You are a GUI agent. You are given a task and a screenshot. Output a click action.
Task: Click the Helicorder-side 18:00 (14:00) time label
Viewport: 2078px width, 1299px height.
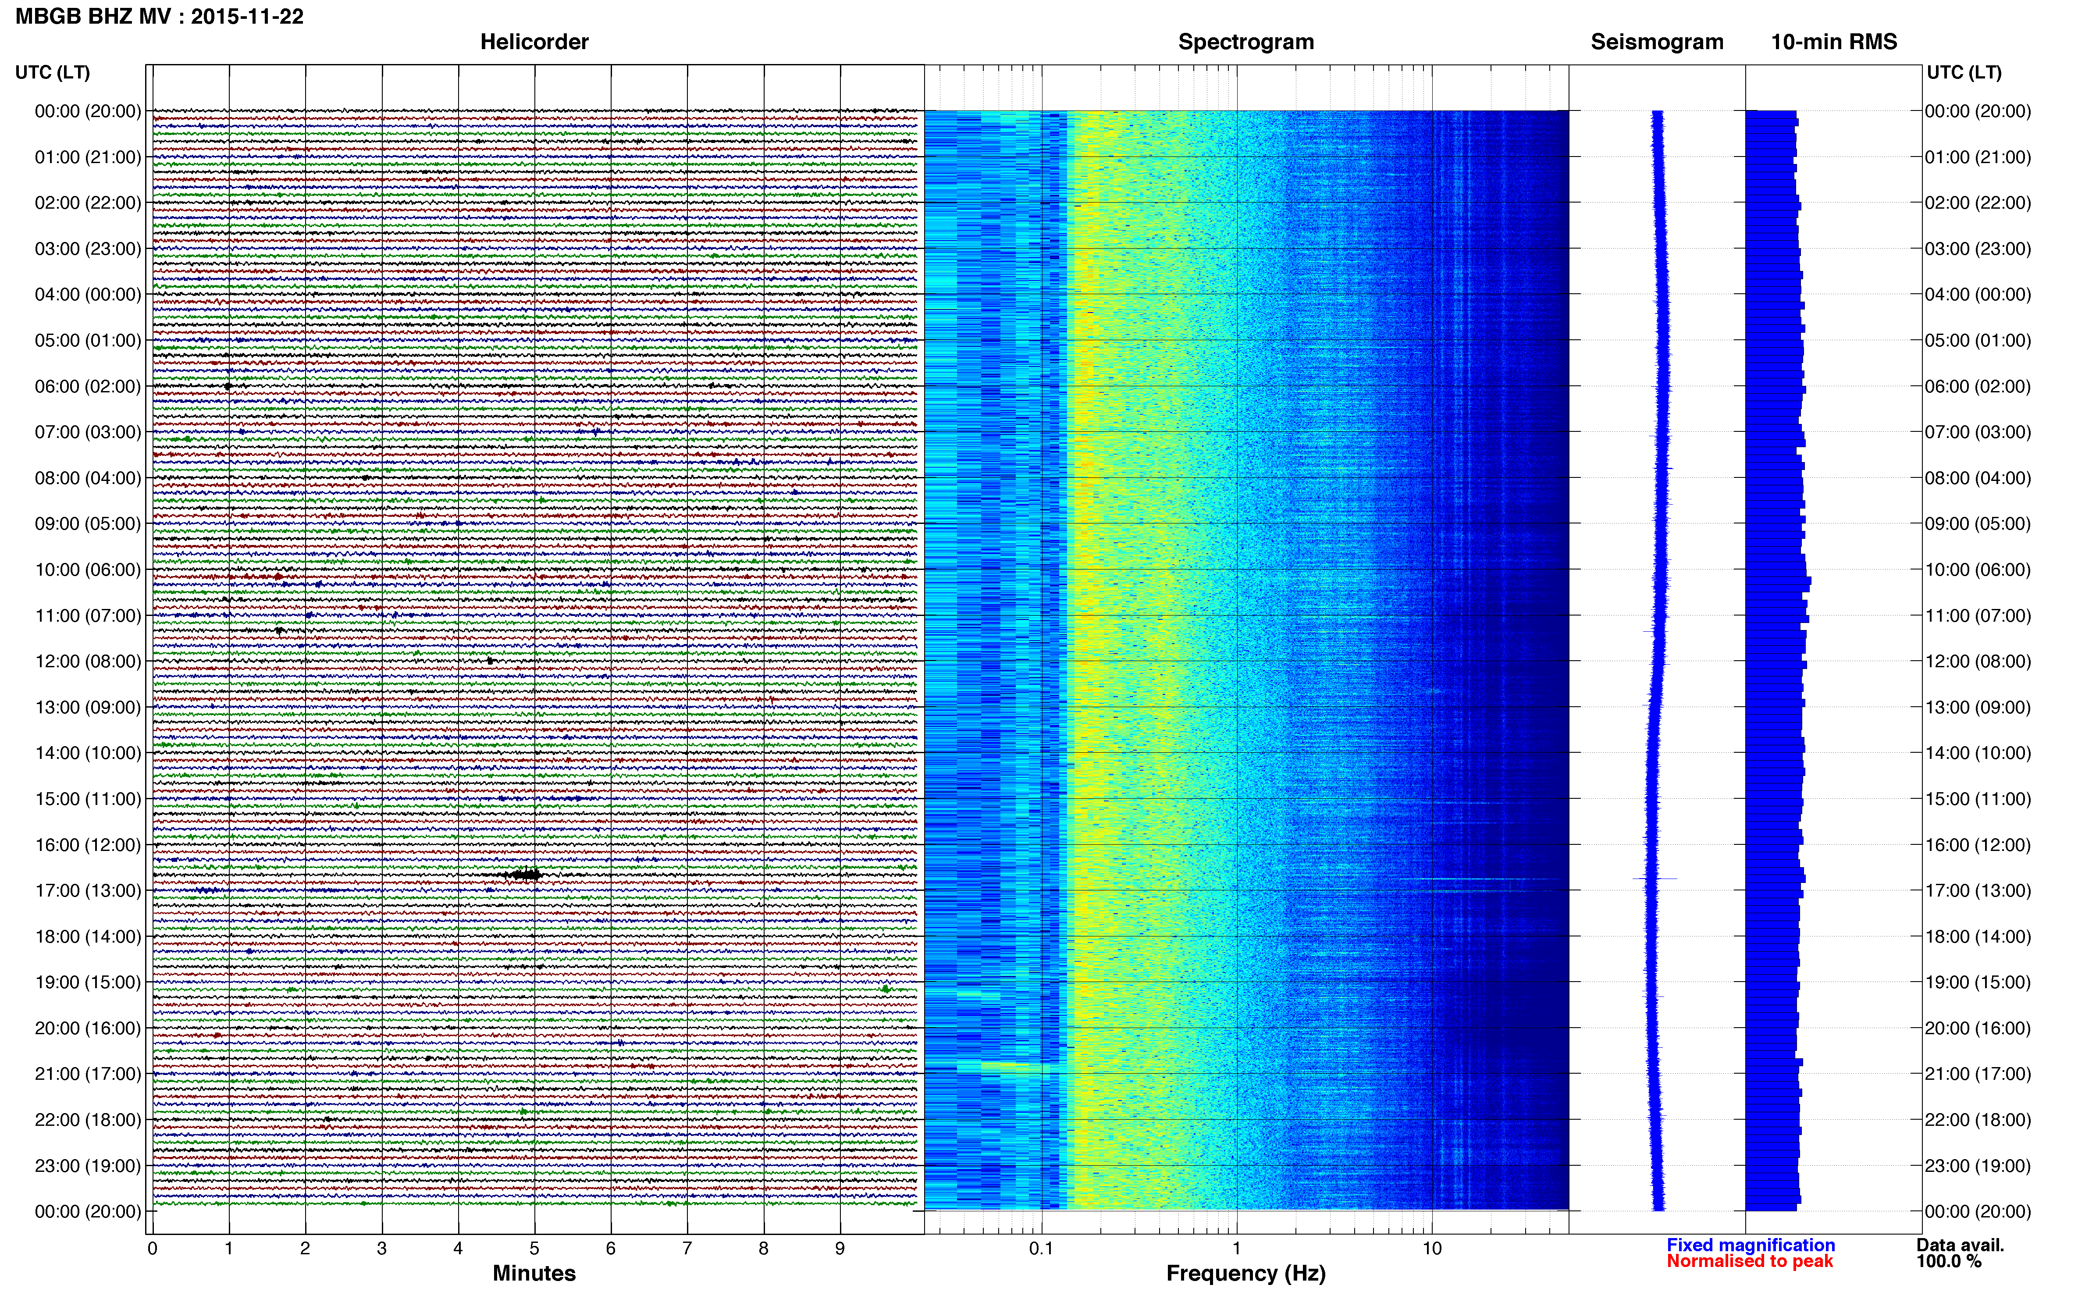coord(88,936)
